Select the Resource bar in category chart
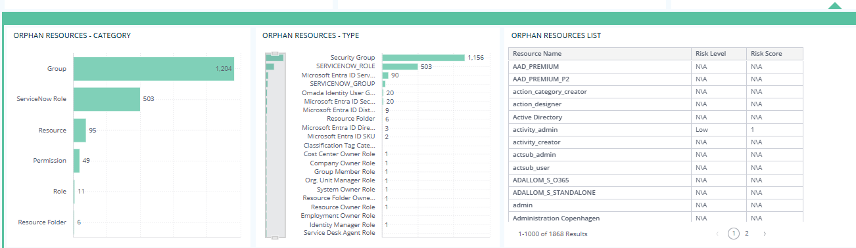Screen dimensions: 856x248 [x=80, y=130]
